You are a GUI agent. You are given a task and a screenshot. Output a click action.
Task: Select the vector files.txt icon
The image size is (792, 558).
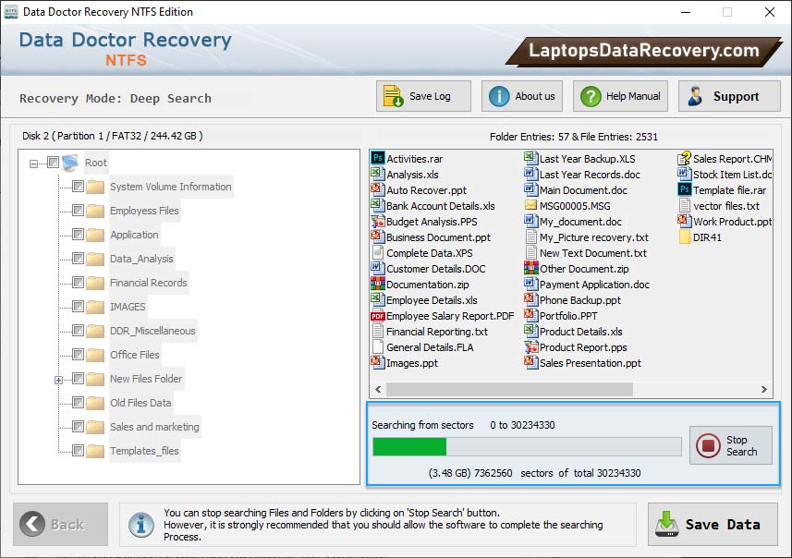(685, 205)
